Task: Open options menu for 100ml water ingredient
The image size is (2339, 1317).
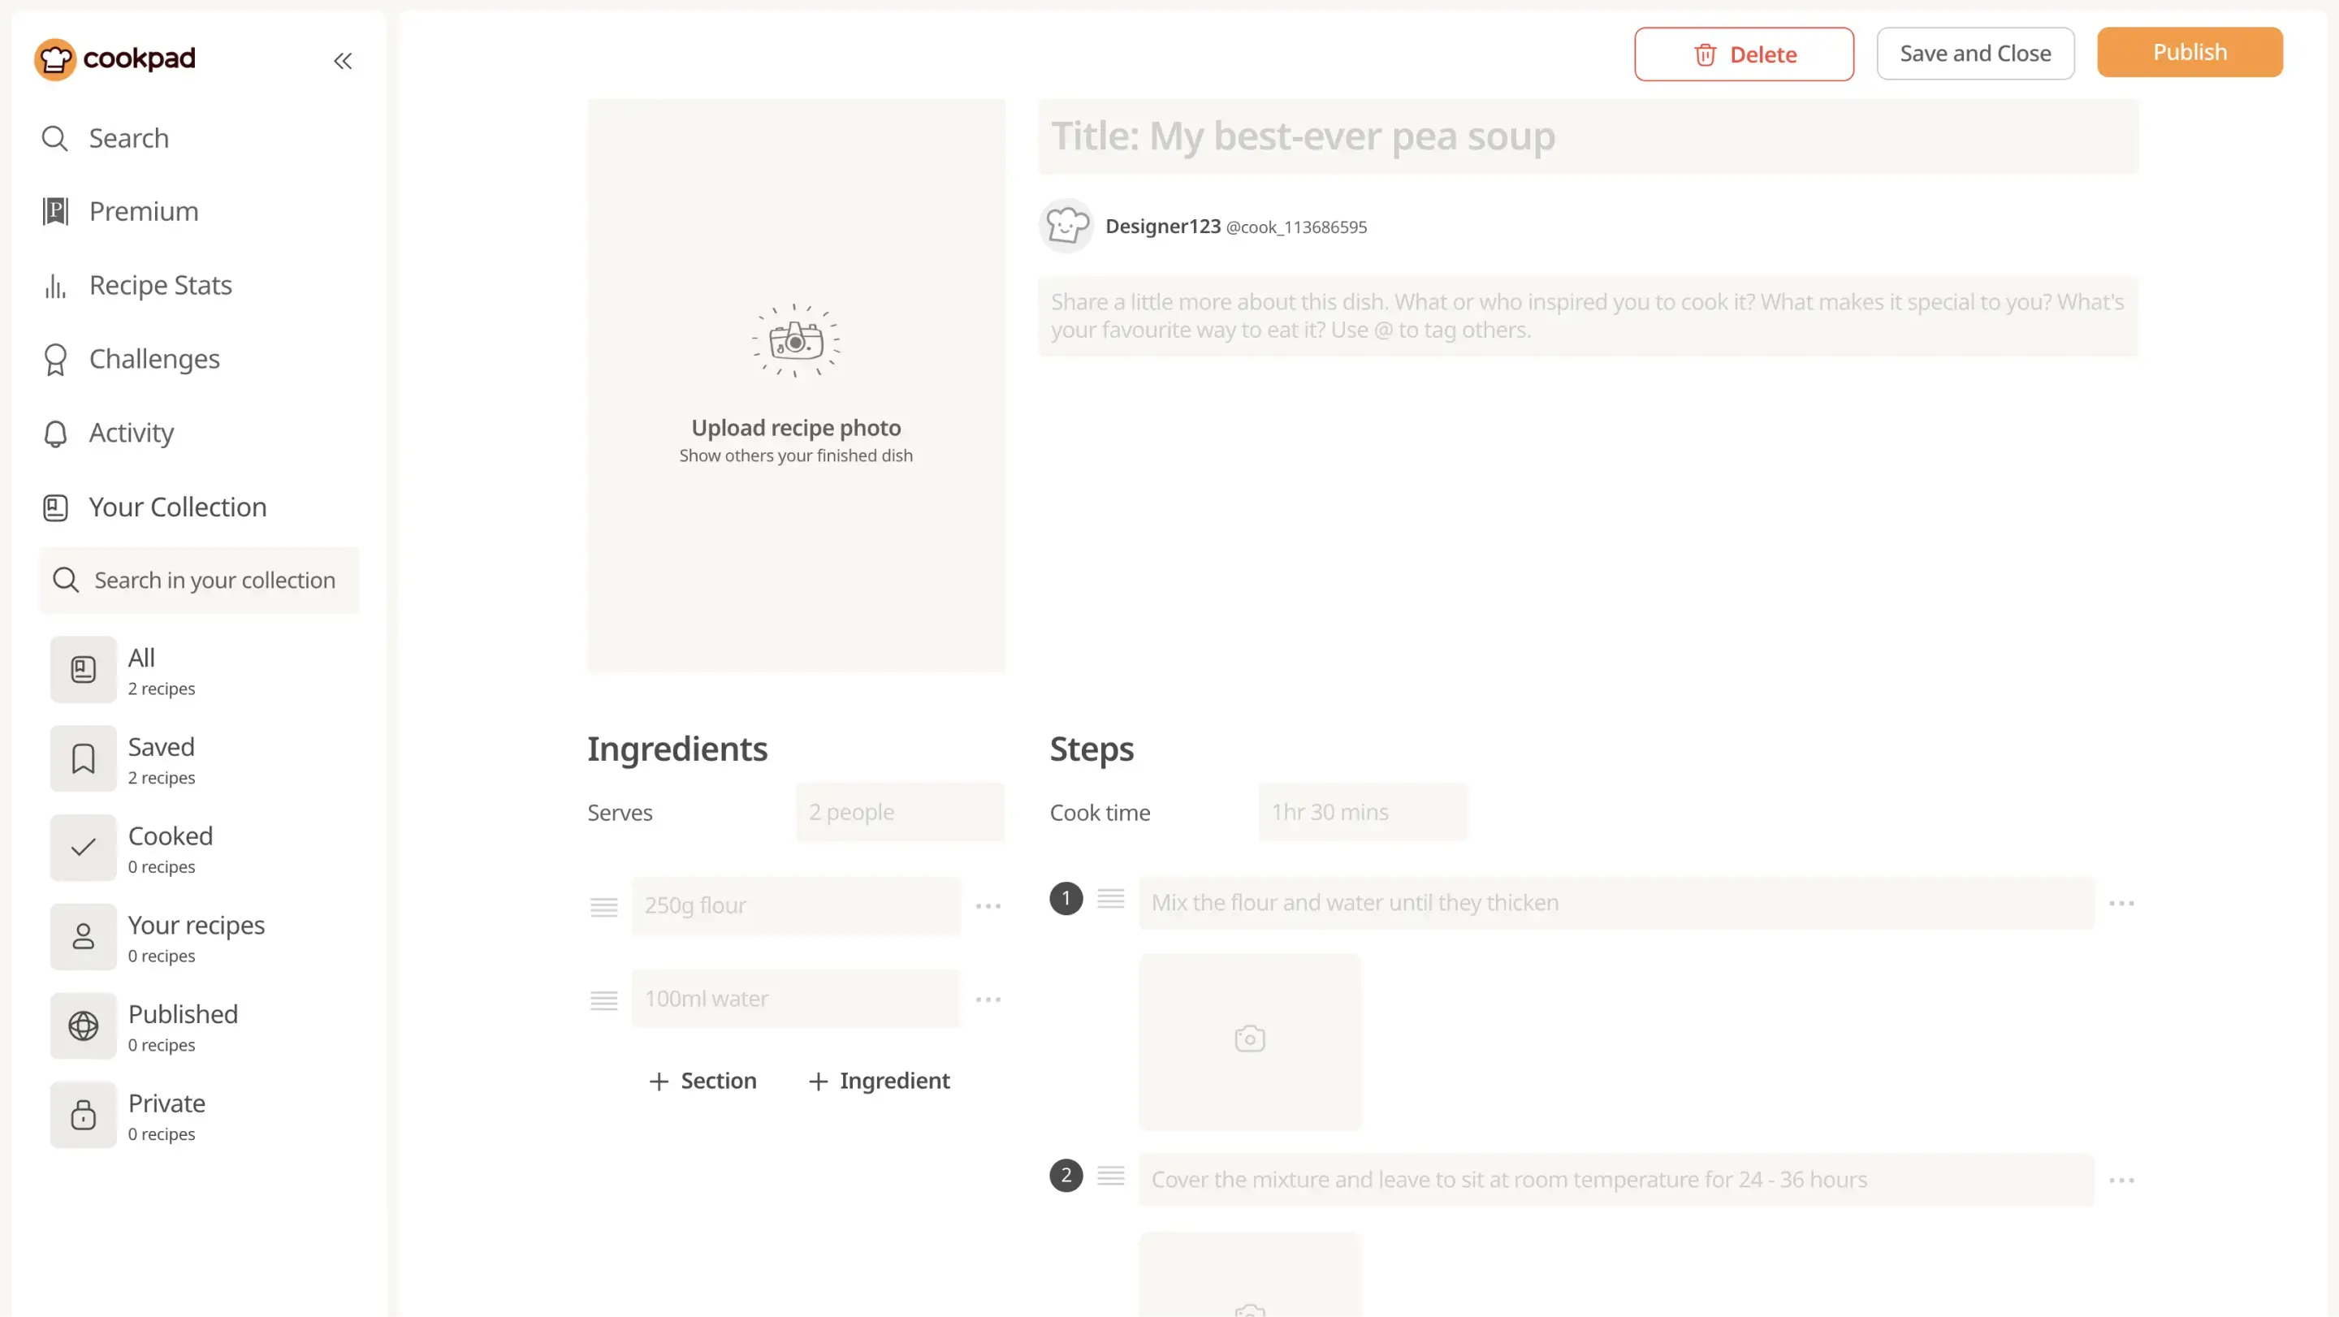Action: (988, 1000)
